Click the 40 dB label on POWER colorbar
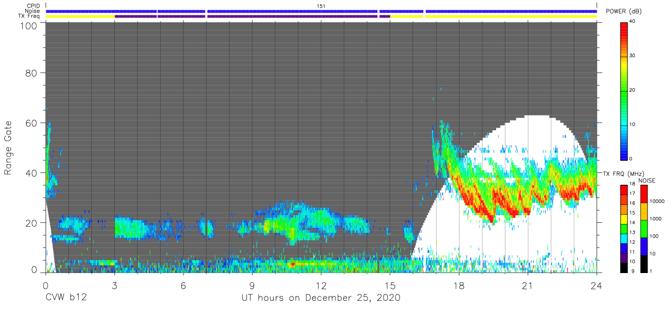The image size is (671, 309). point(632,22)
